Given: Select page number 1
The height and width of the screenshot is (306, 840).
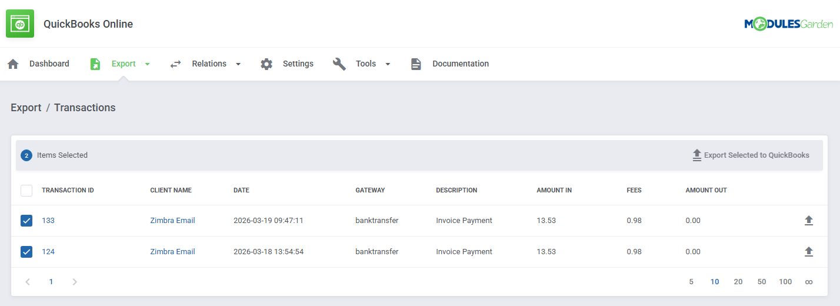Looking at the screenshot, I should (51, 282).
